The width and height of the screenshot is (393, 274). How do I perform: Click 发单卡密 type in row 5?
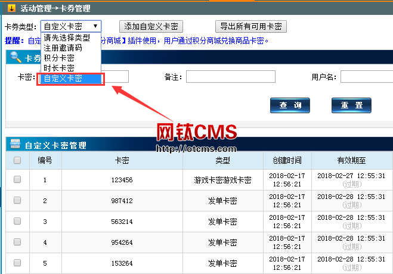(223, 263)
